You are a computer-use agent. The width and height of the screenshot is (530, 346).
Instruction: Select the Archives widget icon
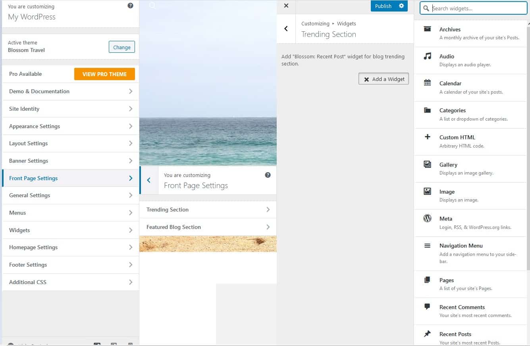427,29
